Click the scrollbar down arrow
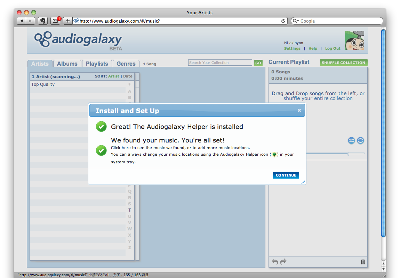 coord(383,269)
